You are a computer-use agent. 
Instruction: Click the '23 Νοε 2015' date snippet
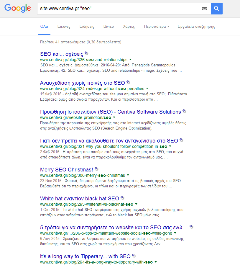(51, 181)
